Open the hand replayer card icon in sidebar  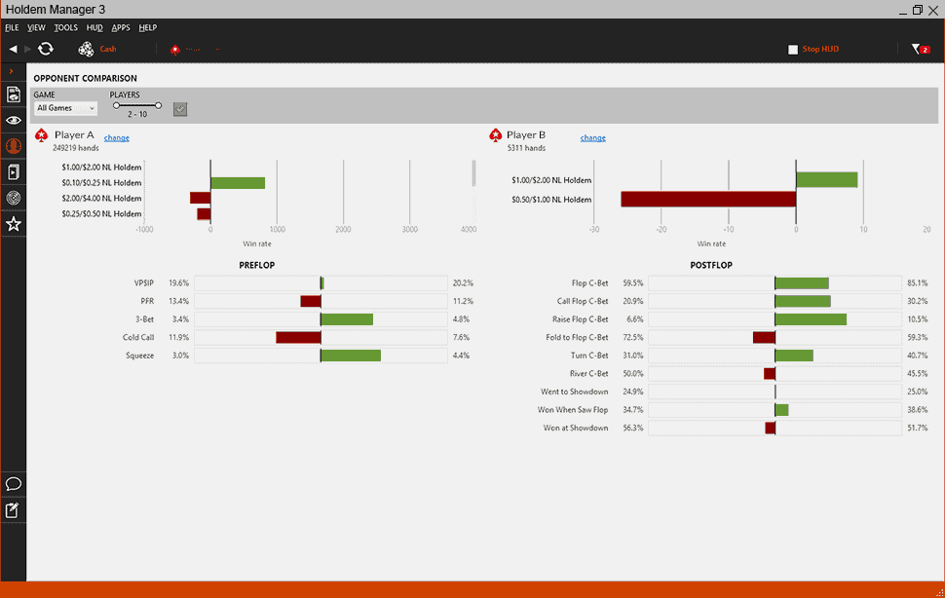[14, 172]
